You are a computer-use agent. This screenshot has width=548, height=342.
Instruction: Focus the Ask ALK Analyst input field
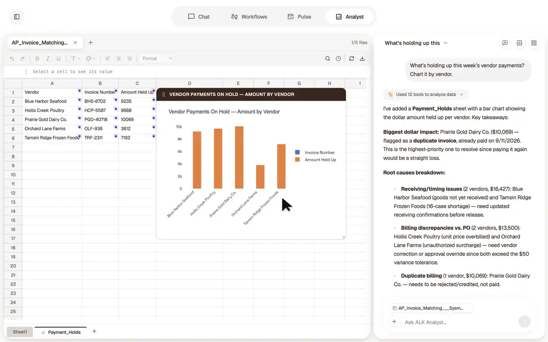tap(458, 322)
